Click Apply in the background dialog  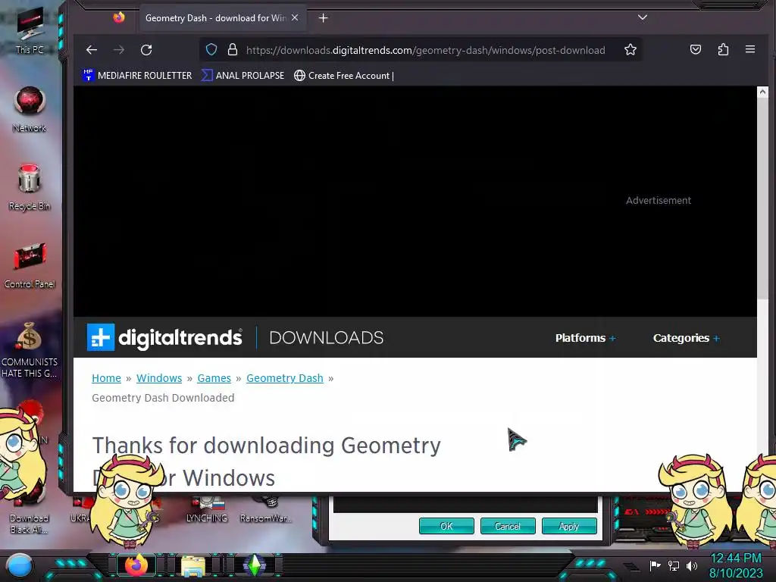point(569,526)
